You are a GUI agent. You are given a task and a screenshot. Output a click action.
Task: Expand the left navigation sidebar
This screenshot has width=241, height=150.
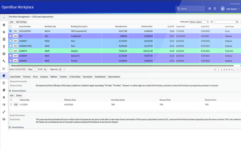pyautogui.click(x=4, y=18)
